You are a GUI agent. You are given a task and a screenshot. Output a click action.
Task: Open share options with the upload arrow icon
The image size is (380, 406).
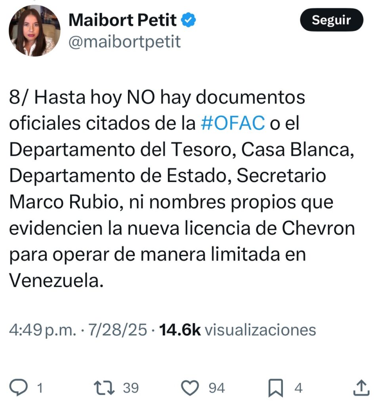[x=361, y=387]
